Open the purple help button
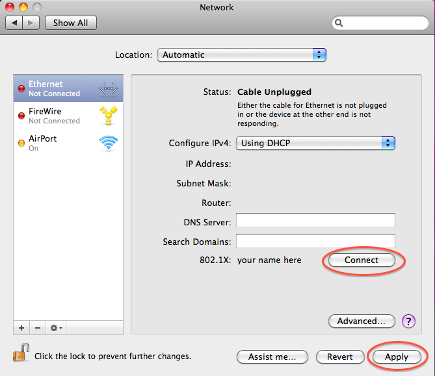This screenshot has height=376, width=435. [408, 321]
